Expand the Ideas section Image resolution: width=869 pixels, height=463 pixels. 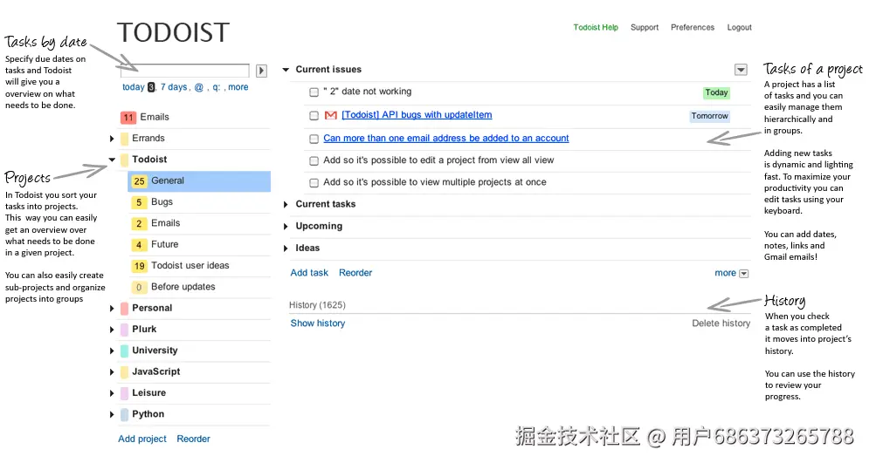pos(286,249)
